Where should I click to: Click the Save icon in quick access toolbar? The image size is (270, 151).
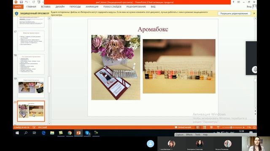21,2
